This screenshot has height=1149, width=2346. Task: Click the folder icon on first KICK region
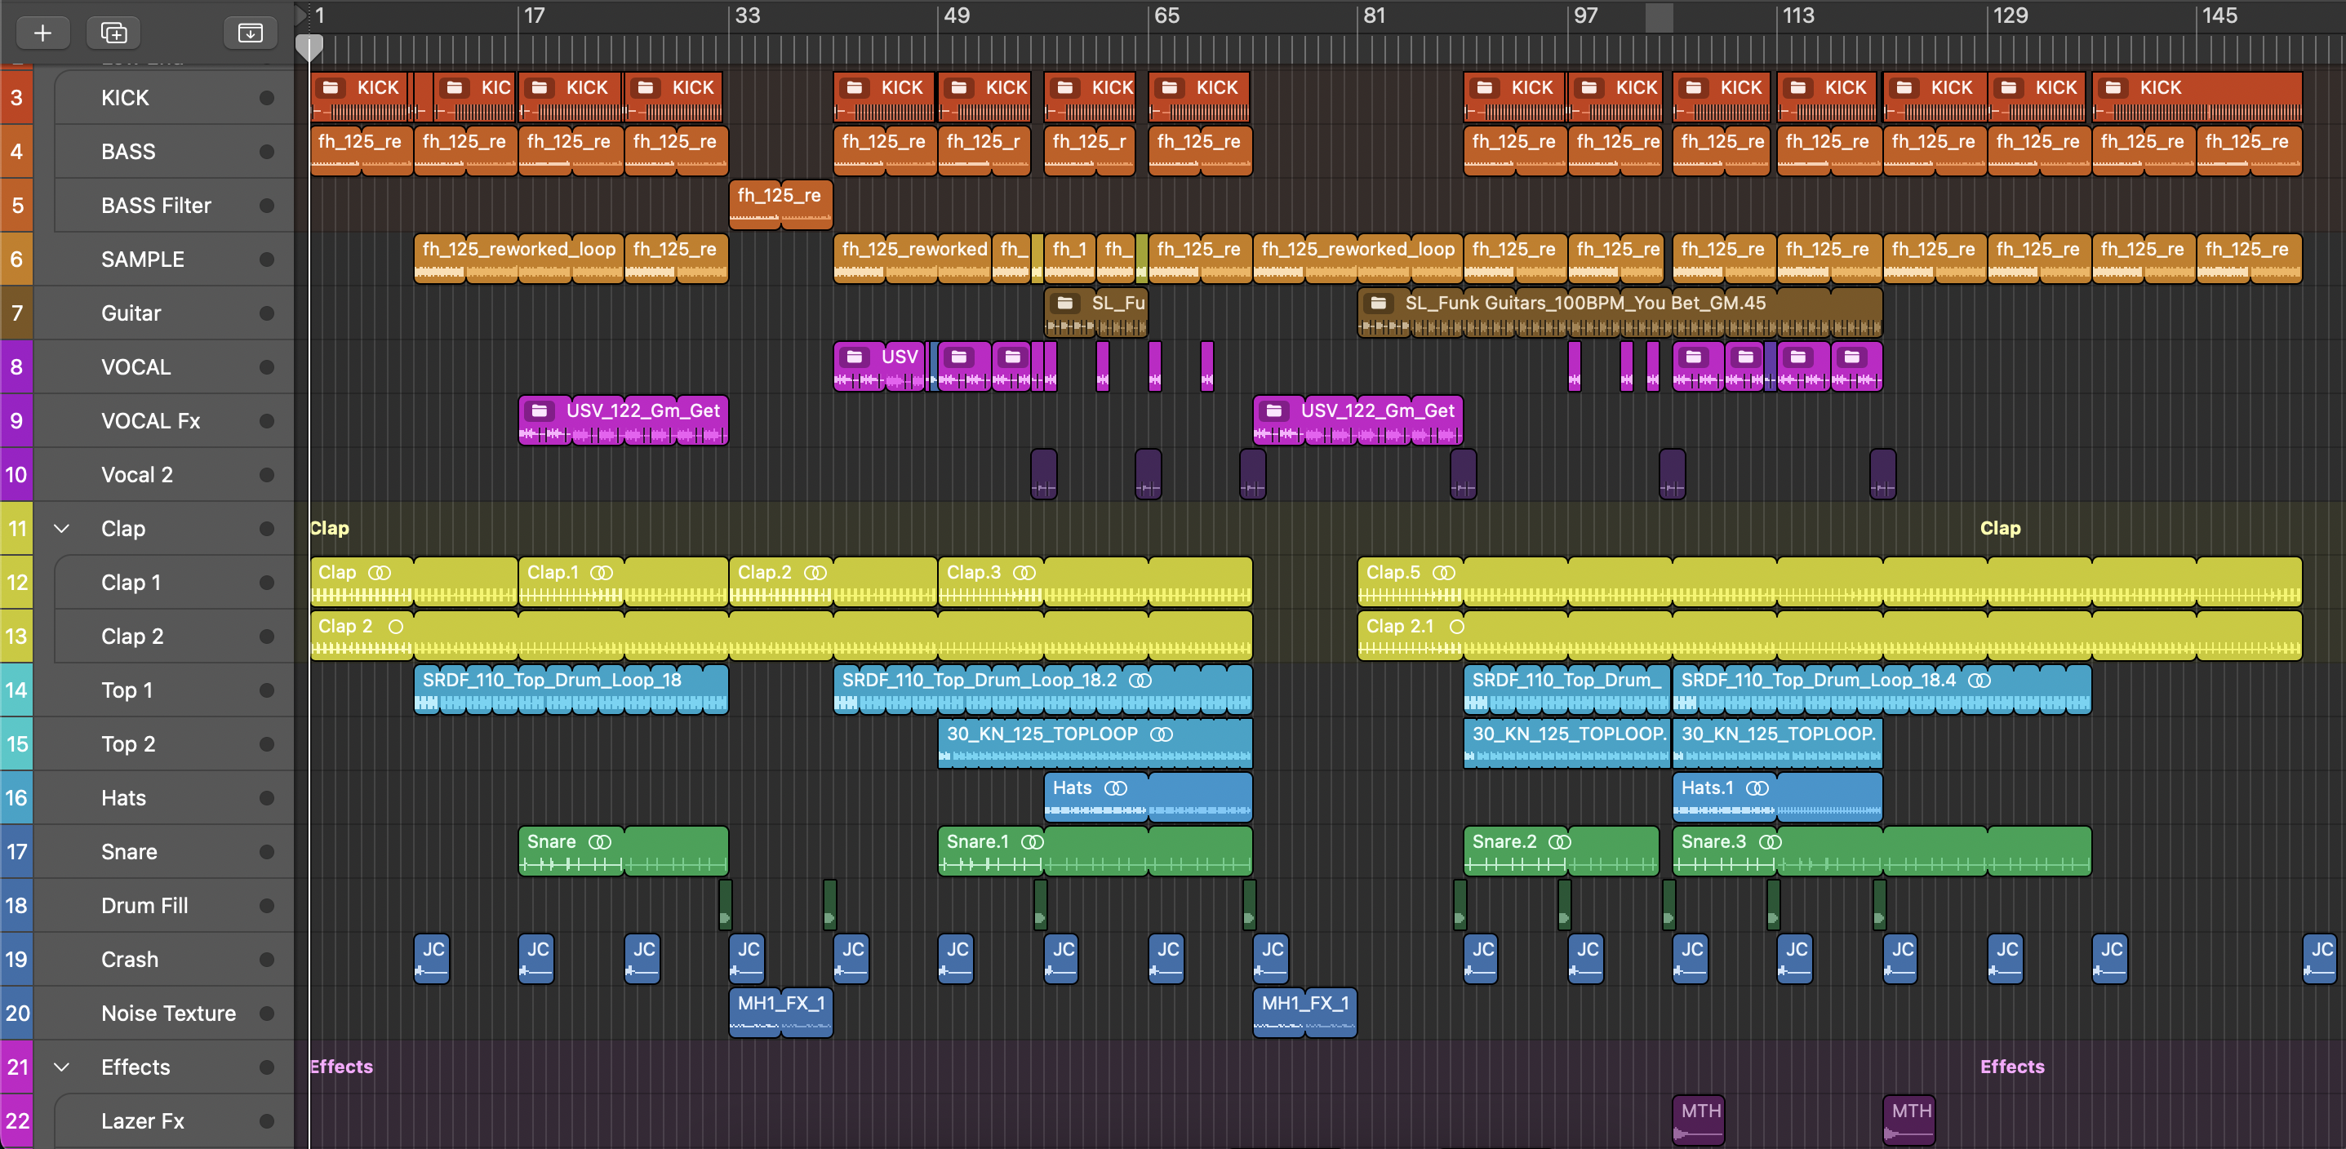tap(331, 87)
